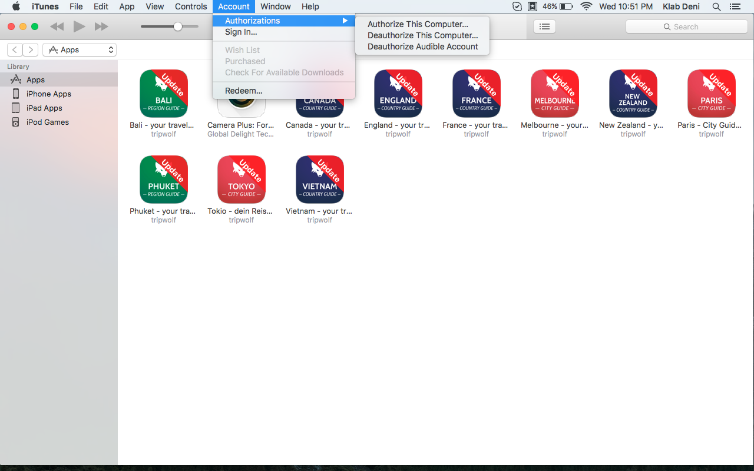Click the Spotlight search magnifier icon
The width and height of the screenshot is (754, 471).
716,6
